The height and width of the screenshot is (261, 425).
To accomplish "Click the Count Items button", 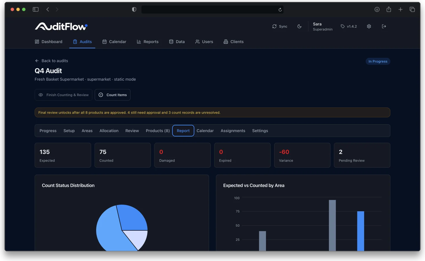I will pyautogui.click(x=113, y=95).
